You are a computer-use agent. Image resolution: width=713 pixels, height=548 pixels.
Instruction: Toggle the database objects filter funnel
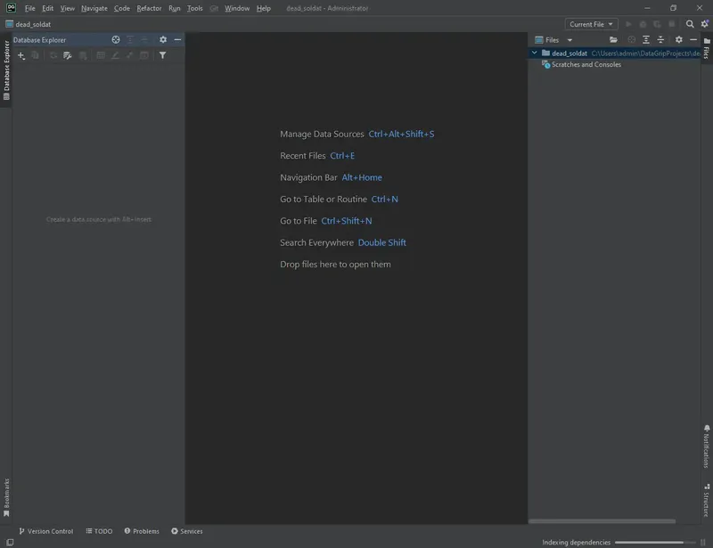point(161,55)
